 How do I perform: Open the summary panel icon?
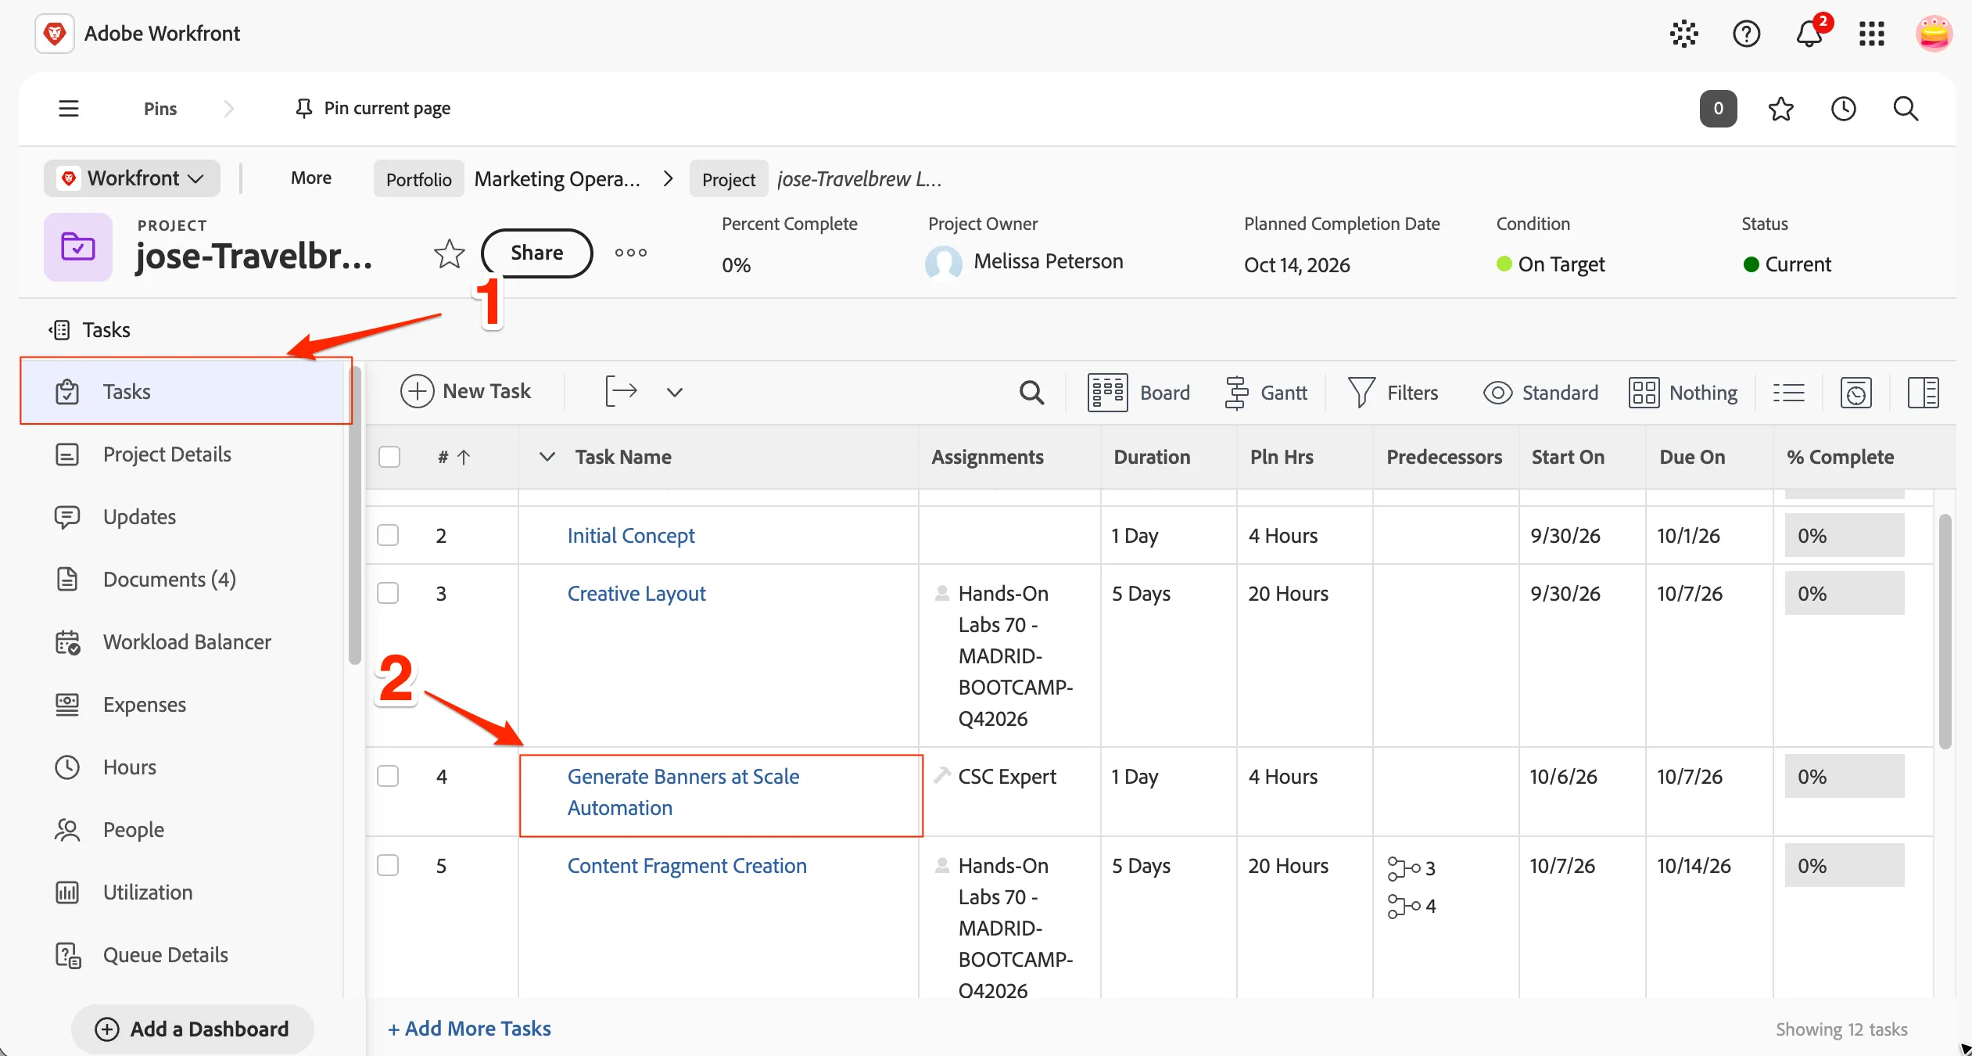click(1923, 392)
